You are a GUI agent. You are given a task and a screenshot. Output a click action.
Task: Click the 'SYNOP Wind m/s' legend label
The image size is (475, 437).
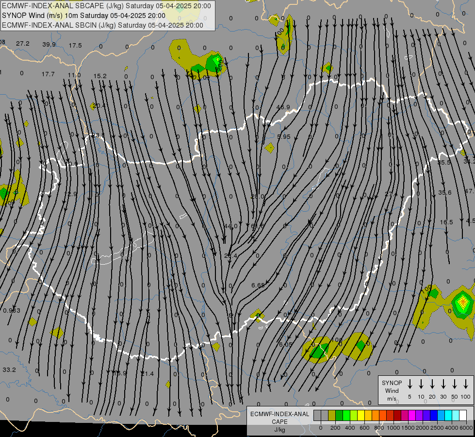coord(392,390)
